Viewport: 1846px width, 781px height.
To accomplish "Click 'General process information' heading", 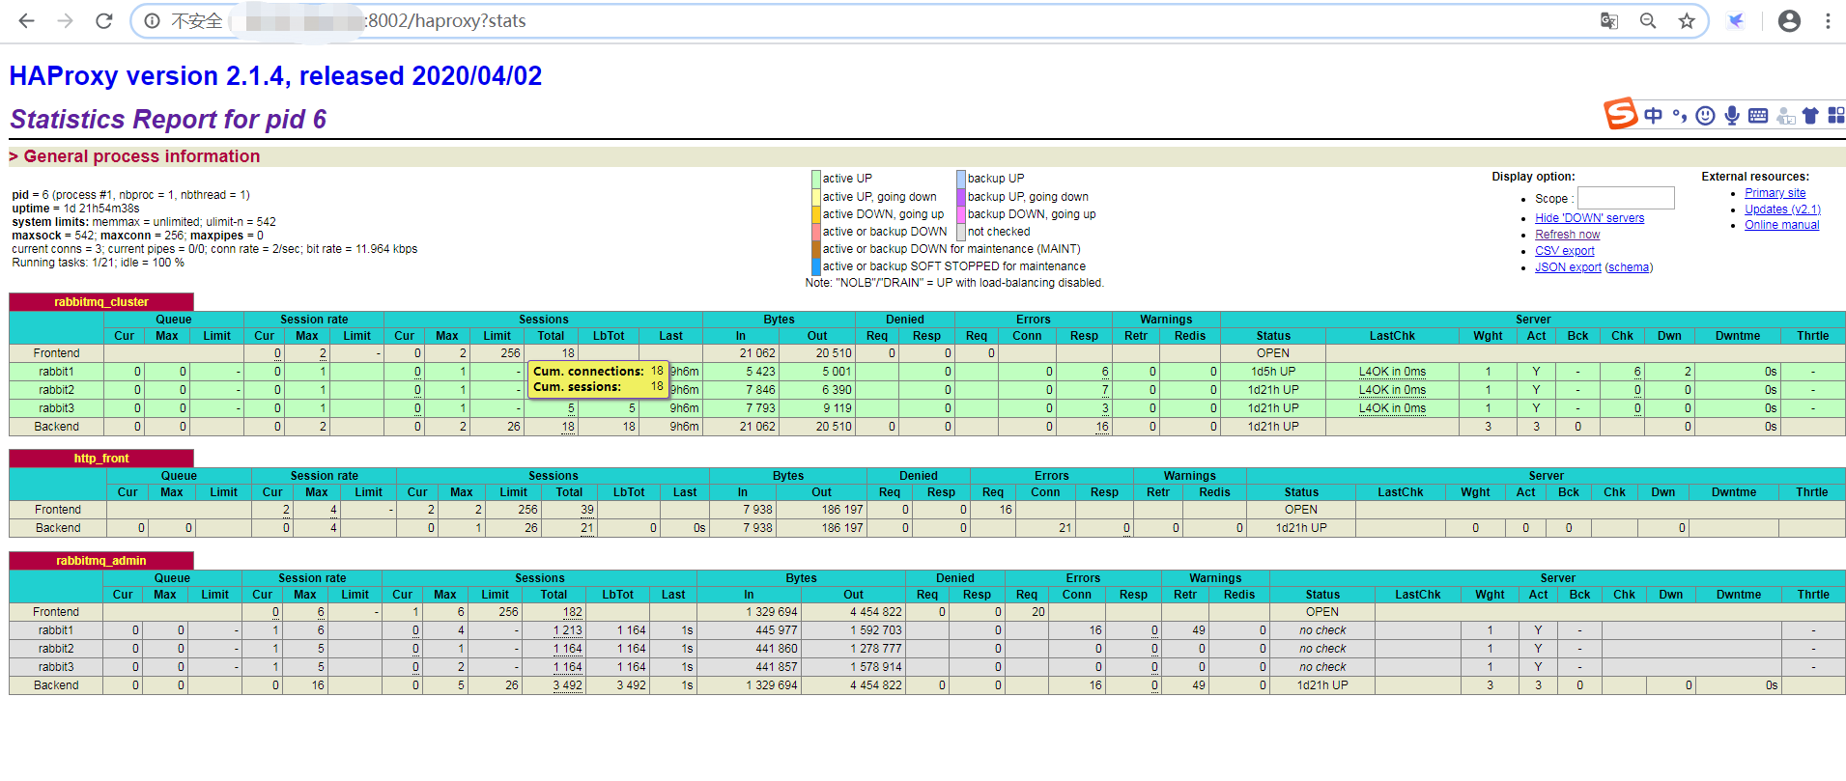I will pos(142,156).
